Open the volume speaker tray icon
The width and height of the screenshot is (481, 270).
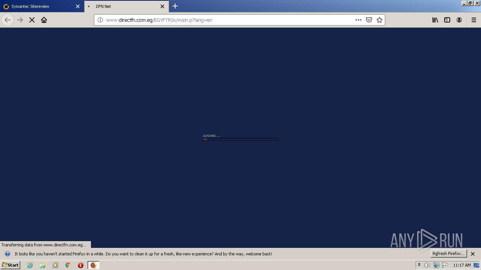[x=427, y=265]
